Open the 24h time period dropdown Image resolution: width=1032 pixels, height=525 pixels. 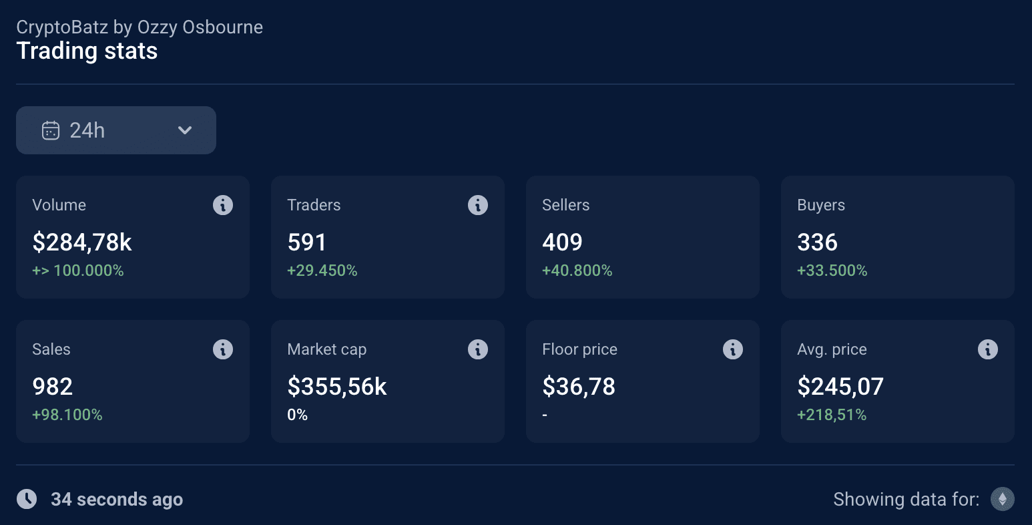(116, 130)
